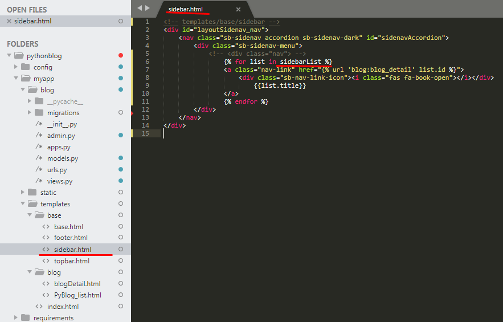Collapse the blog folder under templates
503x322 pixels.
click(x=30, y=272)
